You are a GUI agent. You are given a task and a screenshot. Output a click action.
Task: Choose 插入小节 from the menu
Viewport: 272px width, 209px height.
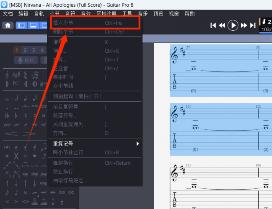click(95, 23)
